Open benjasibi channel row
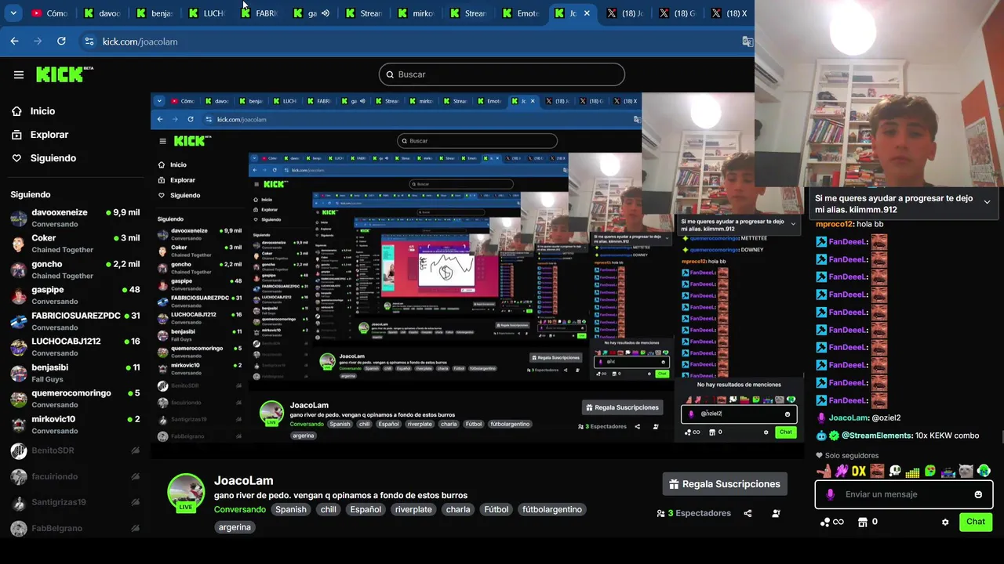This screenshot has width=1004, height=564. 75,373
